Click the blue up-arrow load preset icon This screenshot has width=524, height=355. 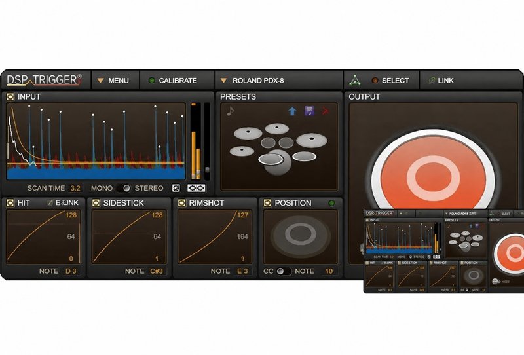292,111
